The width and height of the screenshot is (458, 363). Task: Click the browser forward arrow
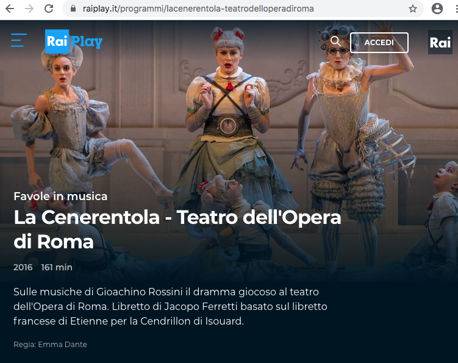[x=29, y=9]
